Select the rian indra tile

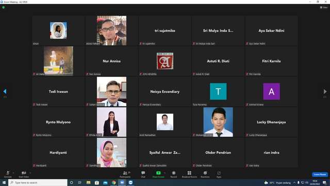tap(271, 152)
